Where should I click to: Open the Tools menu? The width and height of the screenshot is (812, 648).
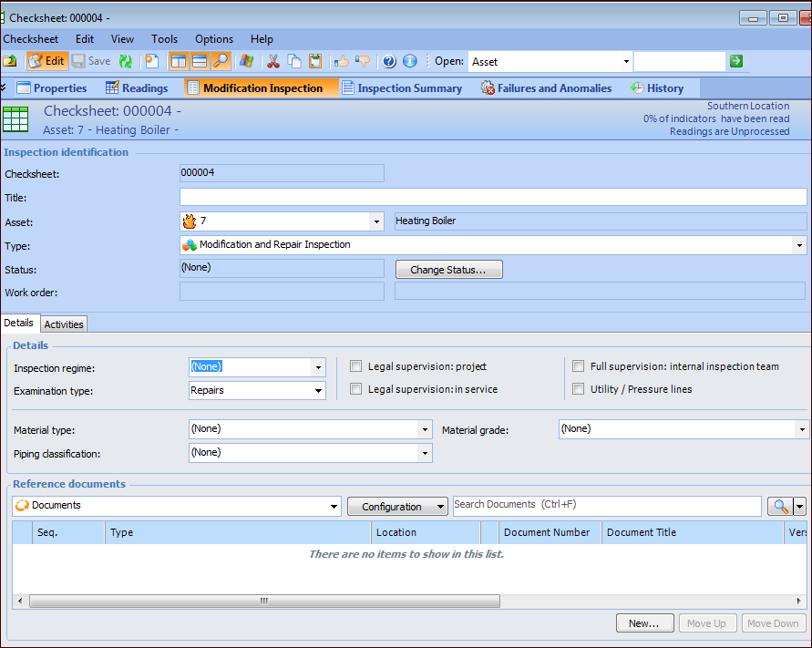[x=164, y=39]
